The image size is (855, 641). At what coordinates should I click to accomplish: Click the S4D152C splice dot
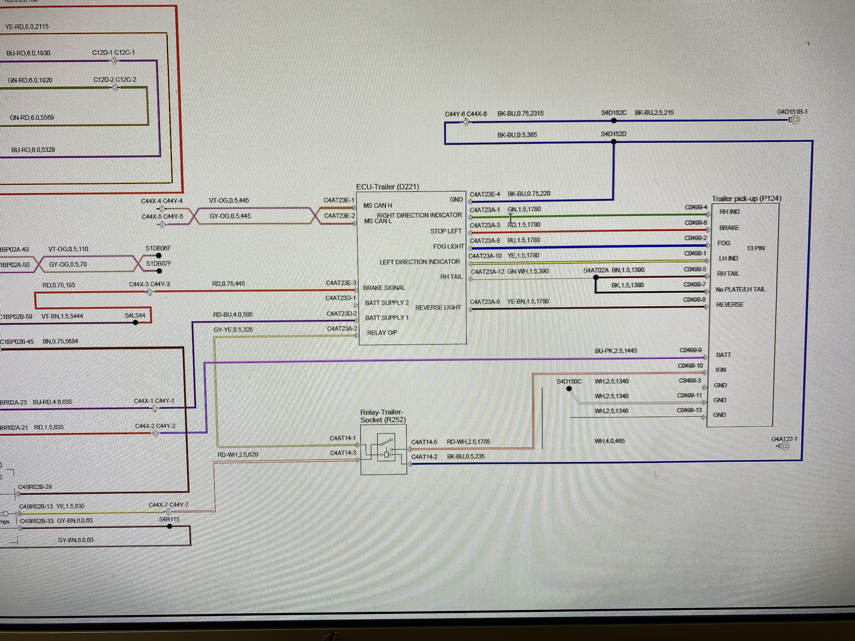(x=614, y=121)
